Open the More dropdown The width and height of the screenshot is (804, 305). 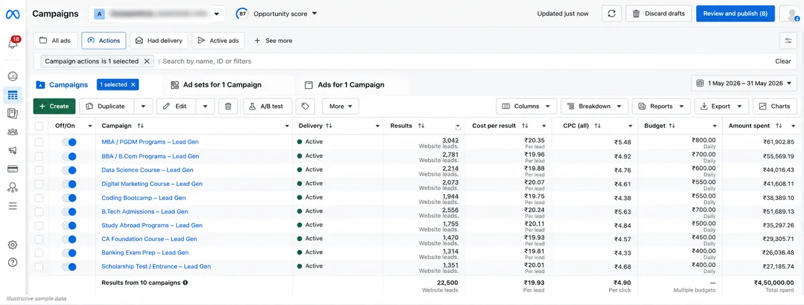coord(340,106)
